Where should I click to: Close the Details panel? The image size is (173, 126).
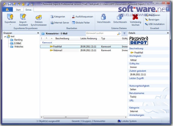pyautogui.click(x=168, y=33)
